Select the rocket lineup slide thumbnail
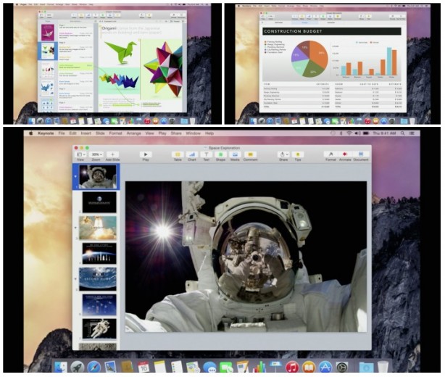The height and width of the screenshot is (377, 445). (x=99, y=254)
